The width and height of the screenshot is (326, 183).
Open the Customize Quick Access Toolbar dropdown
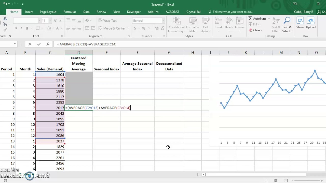tap(22, 4)
